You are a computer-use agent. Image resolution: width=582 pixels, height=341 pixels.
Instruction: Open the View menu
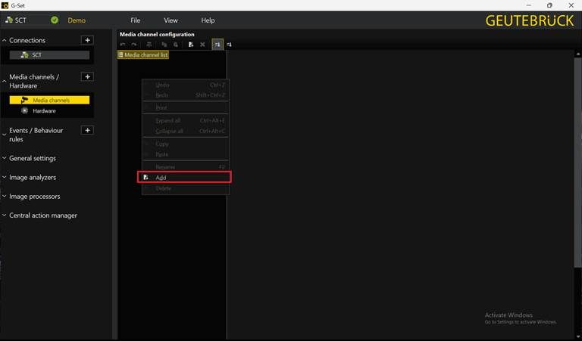tap(171, 20)
